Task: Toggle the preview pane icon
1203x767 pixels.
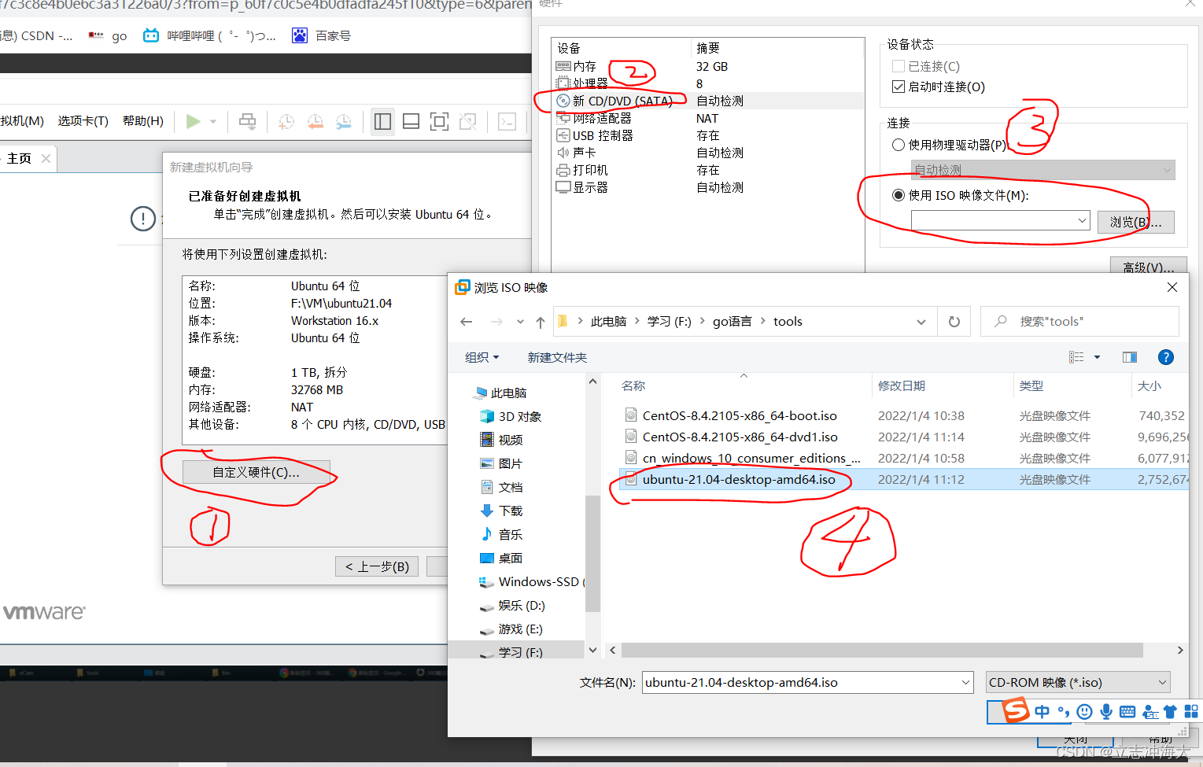Action: (x=1130, y=357)
